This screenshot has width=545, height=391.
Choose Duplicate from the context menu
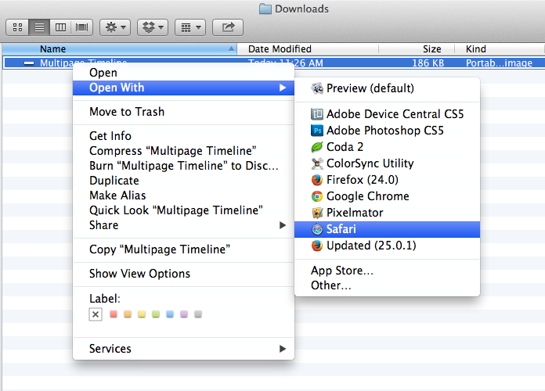183,181
